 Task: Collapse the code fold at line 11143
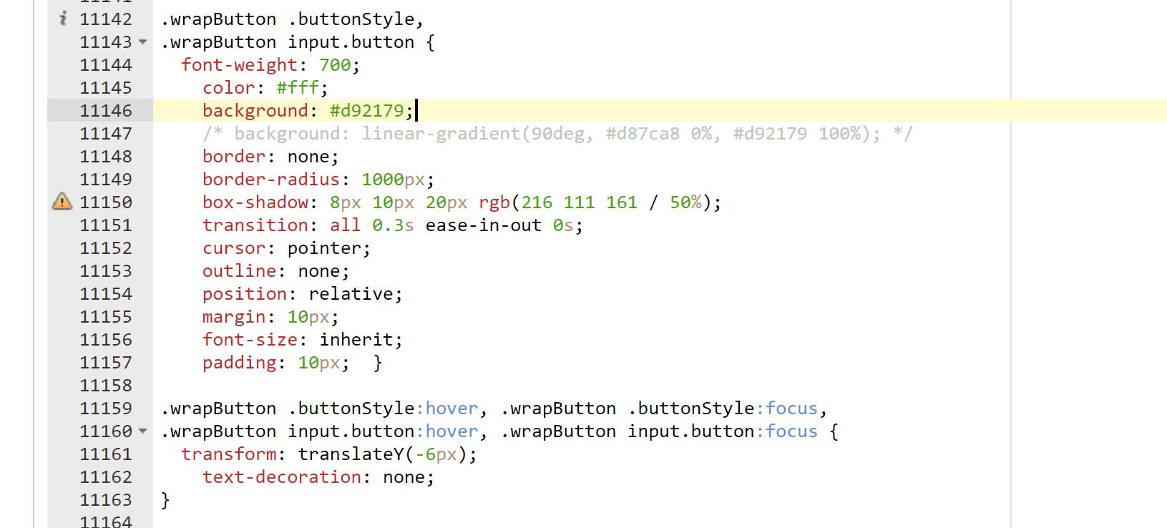(x=143, y=42)
